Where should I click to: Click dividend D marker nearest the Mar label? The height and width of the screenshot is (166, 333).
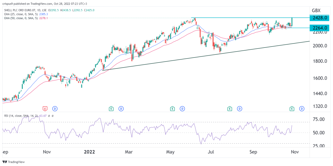tap(121, 109)
